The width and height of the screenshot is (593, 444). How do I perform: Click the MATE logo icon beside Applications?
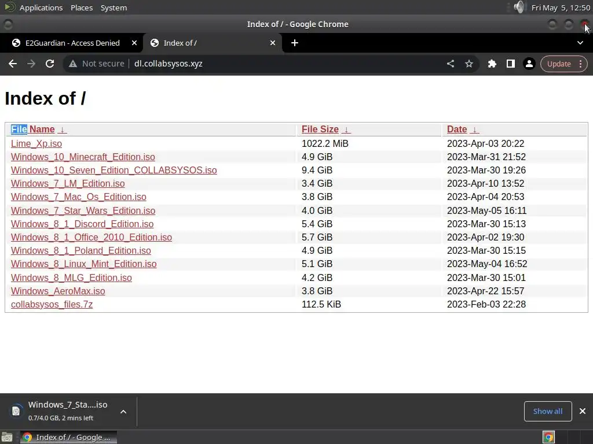pyautogui.click(x=9, y=7)
